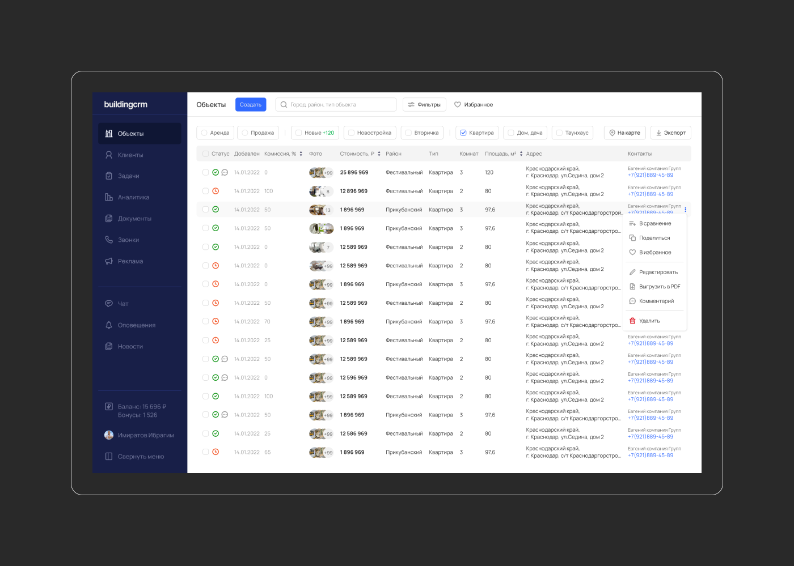Uncheck the Квартира filter checkbox

(x=463, y=133)
